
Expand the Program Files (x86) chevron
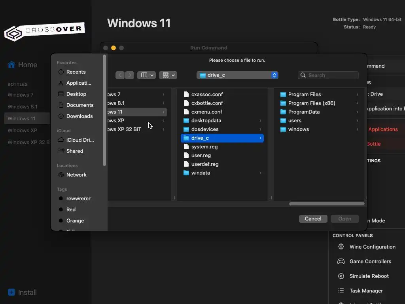pos(357,103)
